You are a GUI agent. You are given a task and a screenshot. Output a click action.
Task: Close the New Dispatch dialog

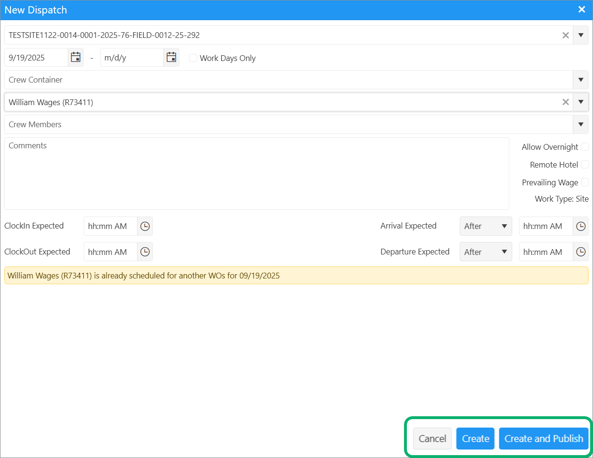(581, 10)
